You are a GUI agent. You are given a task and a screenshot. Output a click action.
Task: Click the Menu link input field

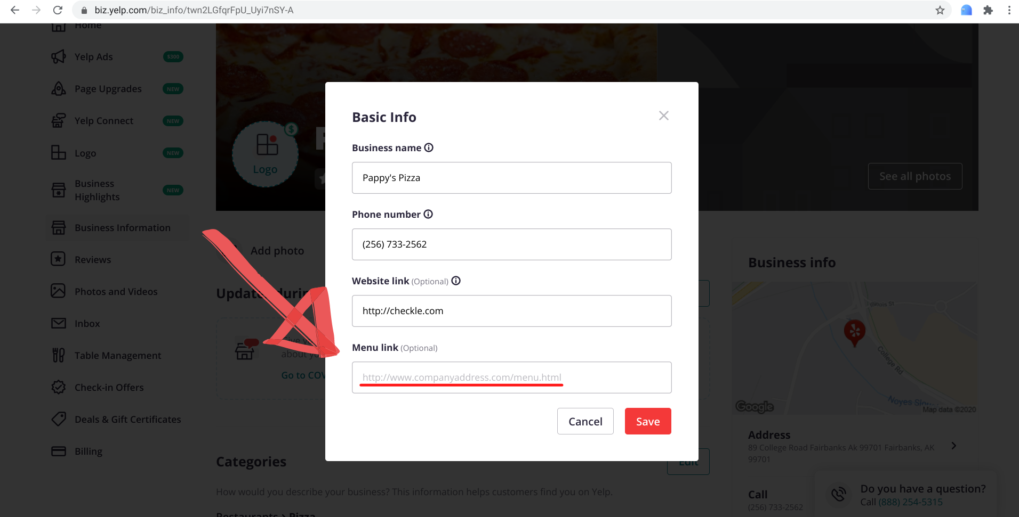click(511, 378)
